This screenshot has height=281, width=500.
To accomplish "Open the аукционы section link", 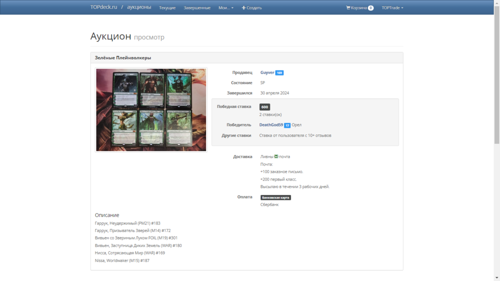I will point(139,7).
